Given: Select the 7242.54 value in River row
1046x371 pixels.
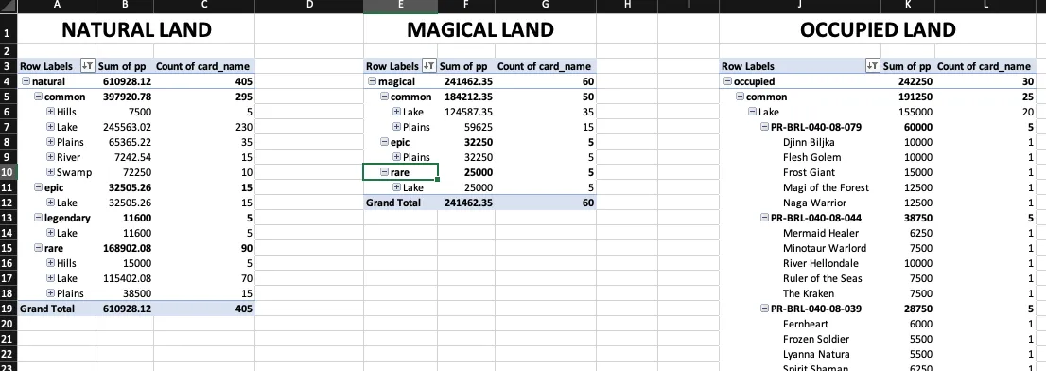Looking at the screenshot, I should tap(125, 157).
